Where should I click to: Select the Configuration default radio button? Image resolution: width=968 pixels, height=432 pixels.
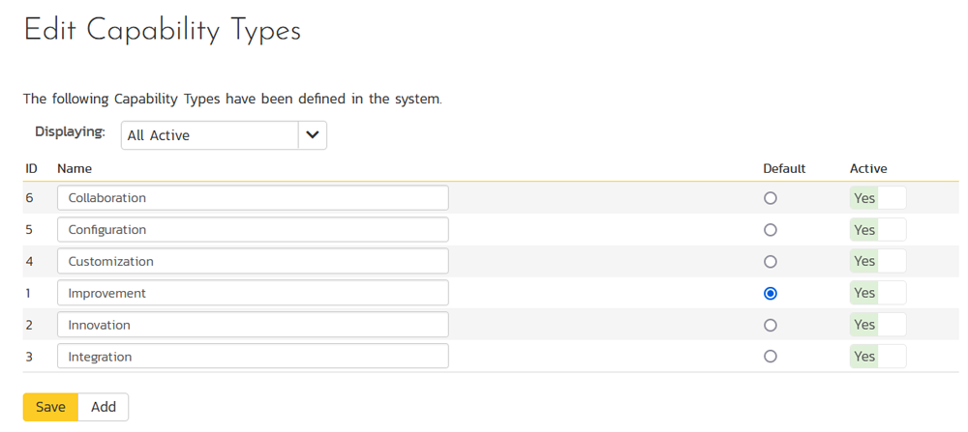pos(770,230)
